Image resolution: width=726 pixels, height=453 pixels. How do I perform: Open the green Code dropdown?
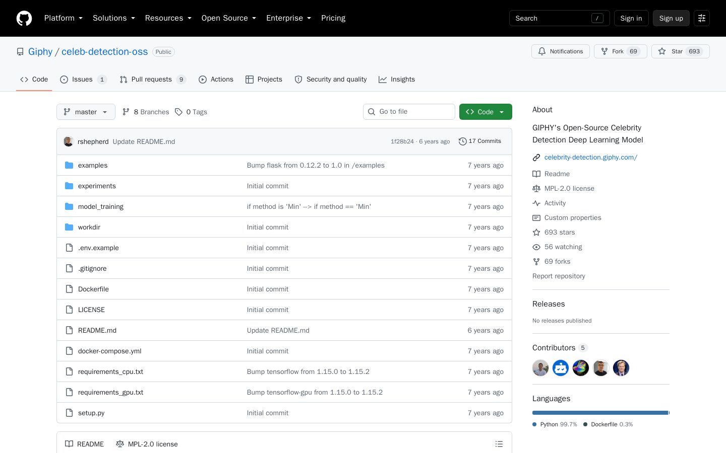[x=486, y=112]
